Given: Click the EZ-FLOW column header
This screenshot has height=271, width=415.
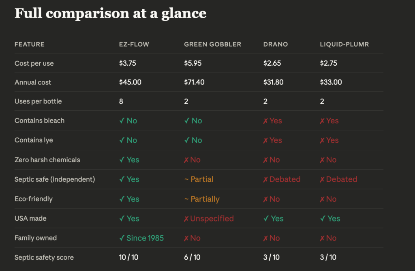Looking at the screenshot, I should [x=134, y=44].
